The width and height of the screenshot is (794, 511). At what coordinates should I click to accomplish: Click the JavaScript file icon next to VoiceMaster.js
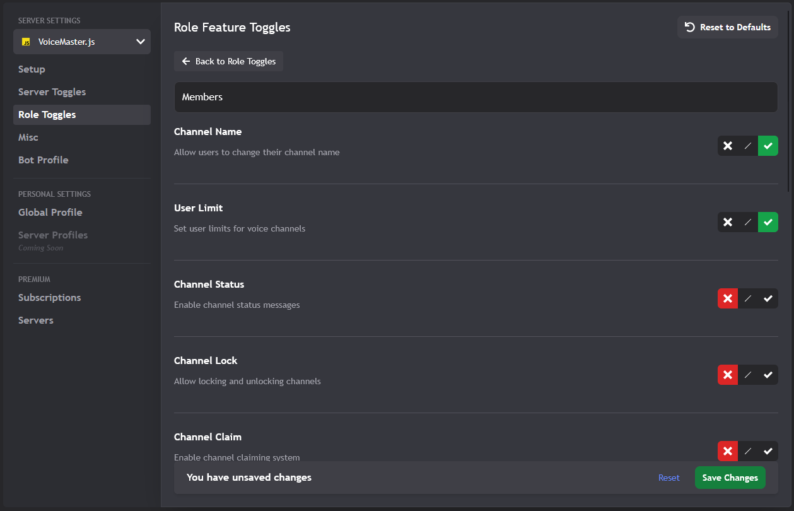26,42
